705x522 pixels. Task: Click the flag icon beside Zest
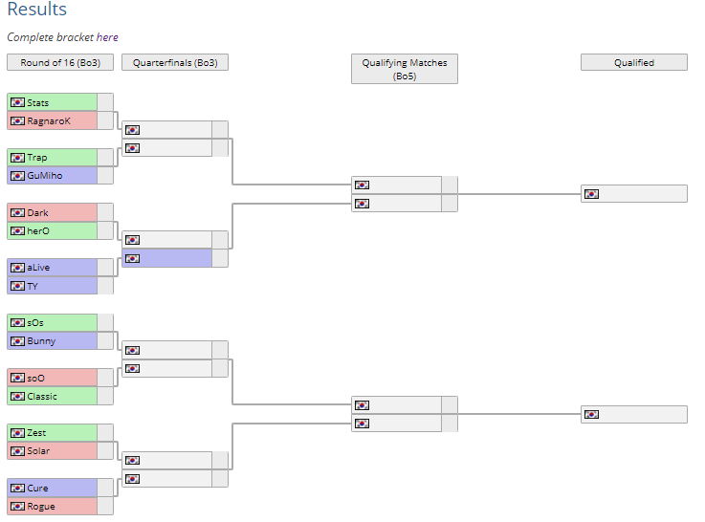17,433
